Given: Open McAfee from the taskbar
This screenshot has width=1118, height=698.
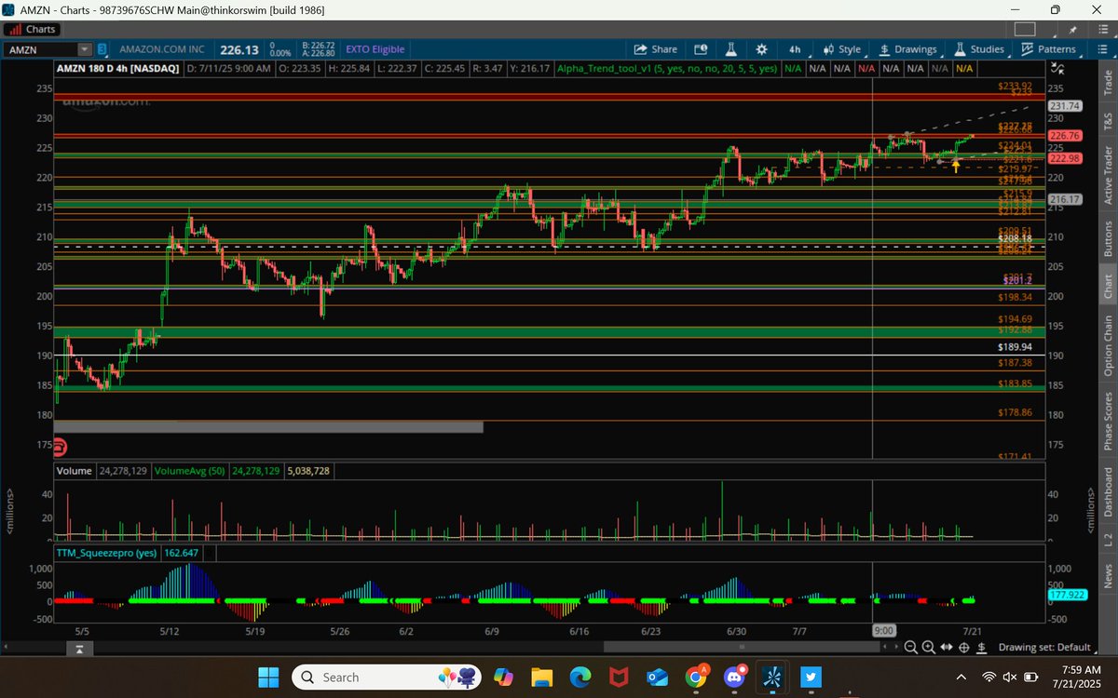Looking at the screenshot, I should click(x=620, y=677).
